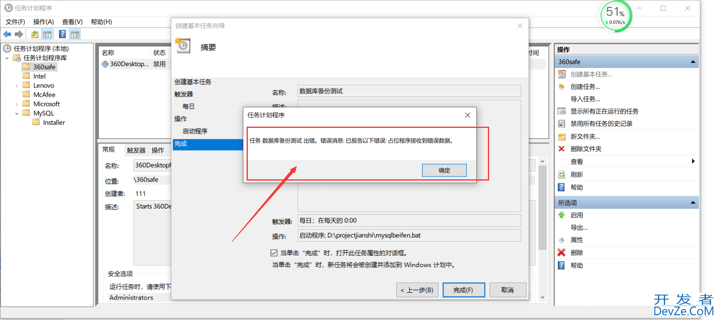
Task: Select the McAfee folder in tree
Action: point(44,95)
